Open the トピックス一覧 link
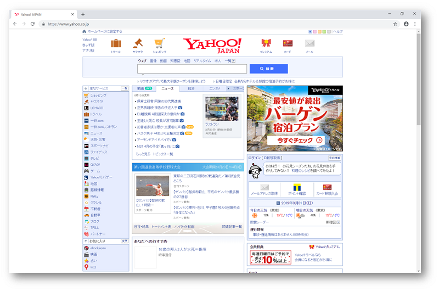This screenshot has height=291, width=439. pyautogui.click(x=163, y=154)
